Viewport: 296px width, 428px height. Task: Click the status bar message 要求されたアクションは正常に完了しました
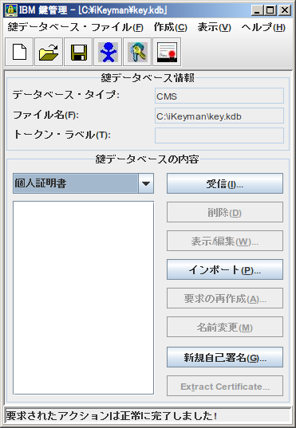[111, 416]
